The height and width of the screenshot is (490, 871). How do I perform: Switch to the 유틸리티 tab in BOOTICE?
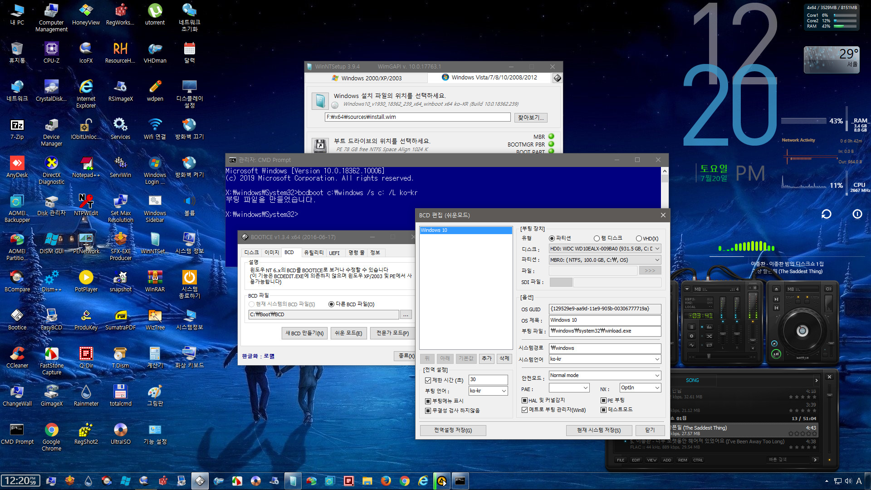click(314, 253)
